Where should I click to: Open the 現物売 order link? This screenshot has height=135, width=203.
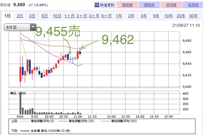coord(149,5)
